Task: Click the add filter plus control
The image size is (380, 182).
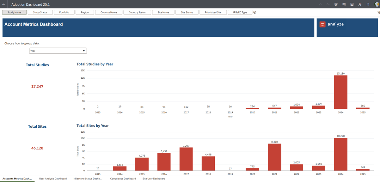Action: coord(254,12)
